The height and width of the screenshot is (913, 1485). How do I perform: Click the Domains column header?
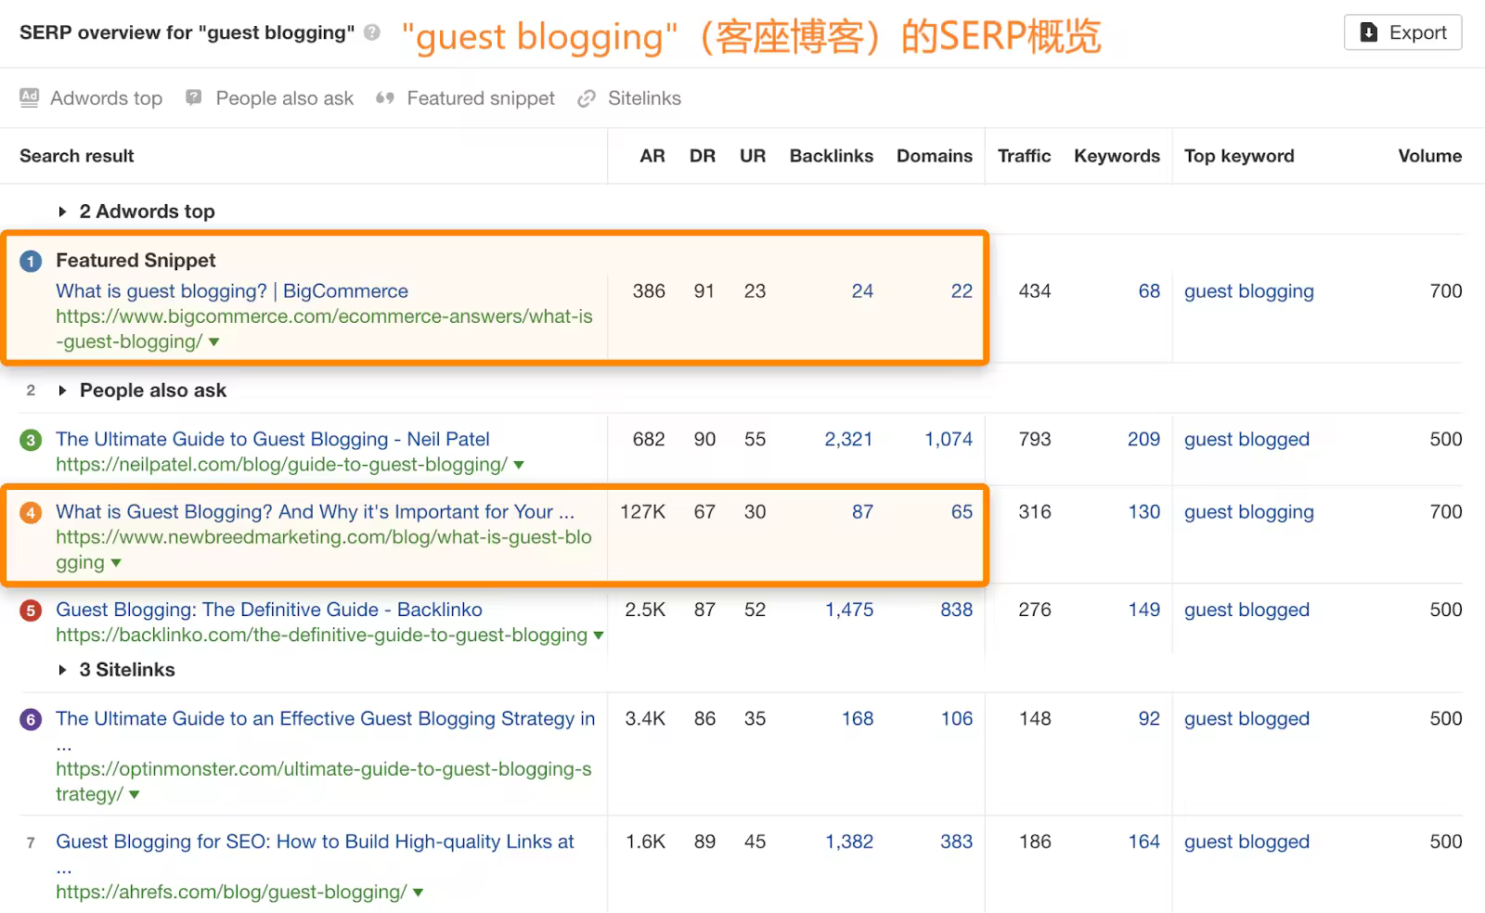[935, 156]
